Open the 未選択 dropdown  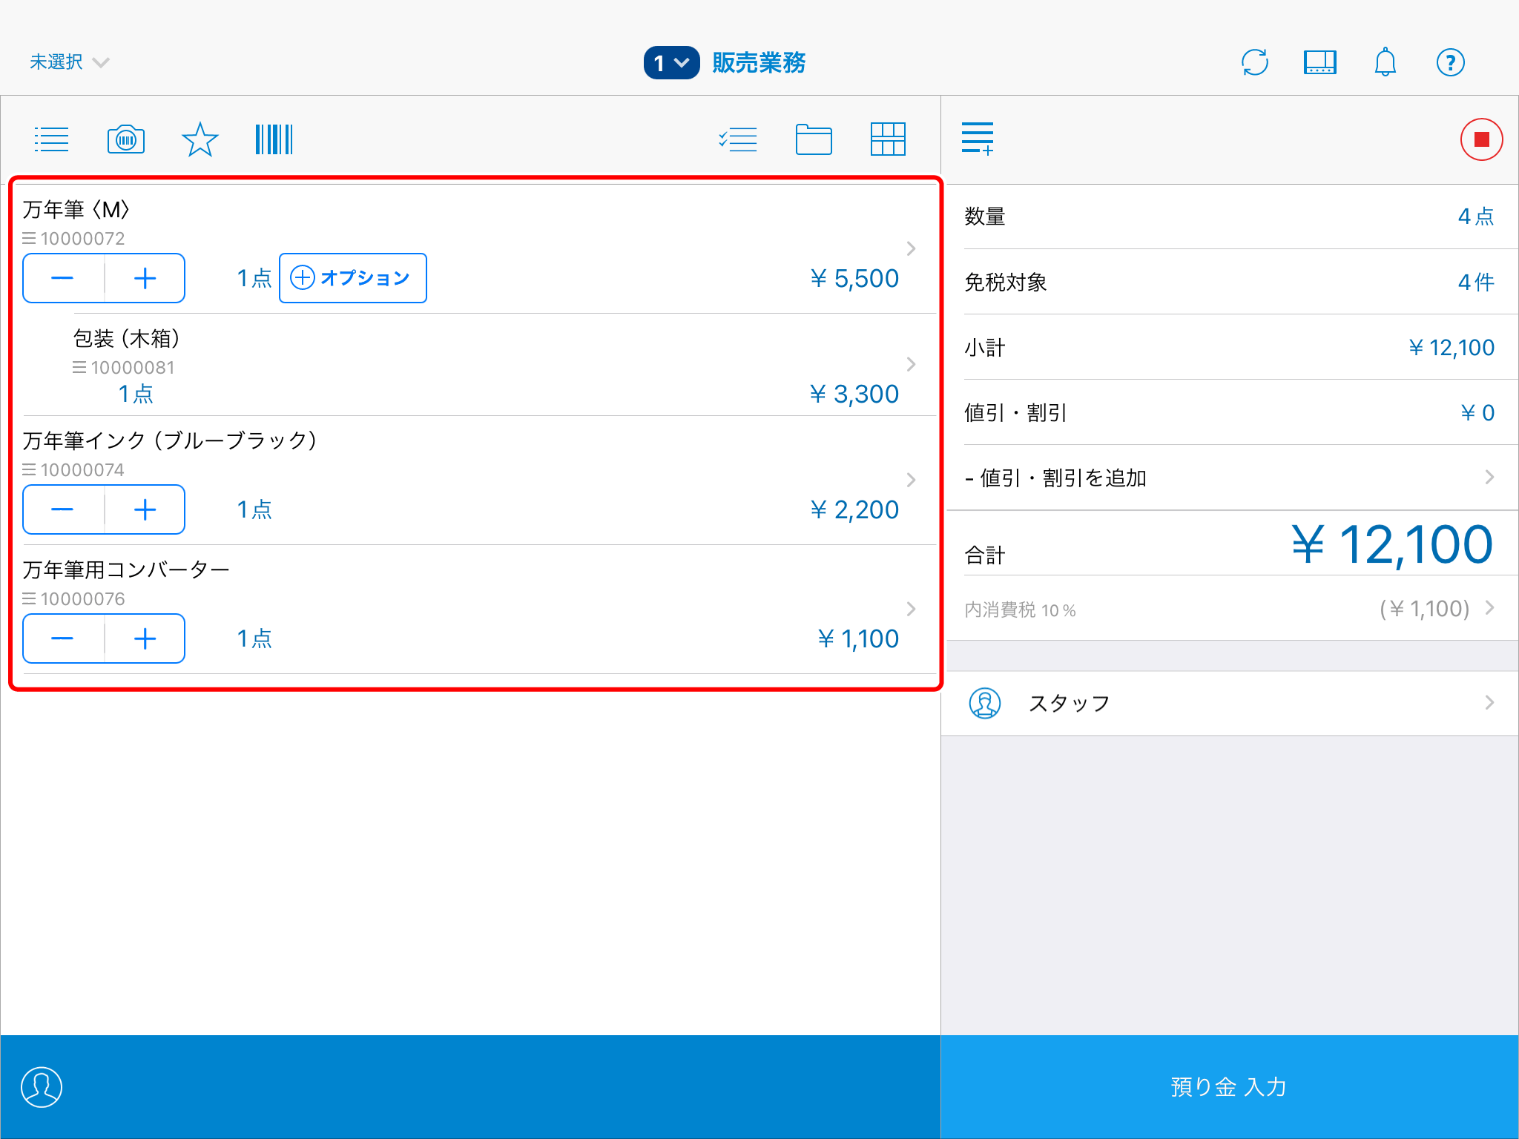pyautogui.click(x=70, y=62)
